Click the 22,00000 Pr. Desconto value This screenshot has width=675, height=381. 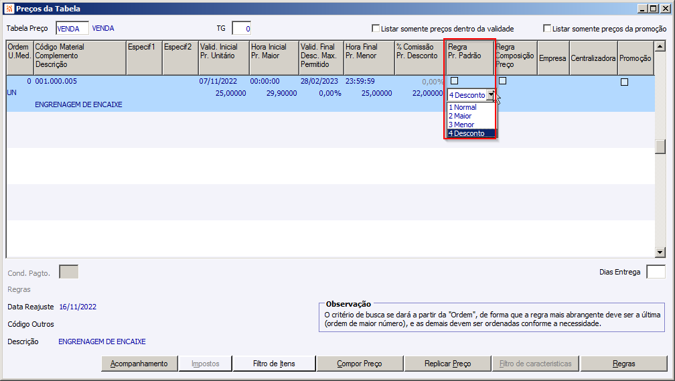click(x=427, y=93)
